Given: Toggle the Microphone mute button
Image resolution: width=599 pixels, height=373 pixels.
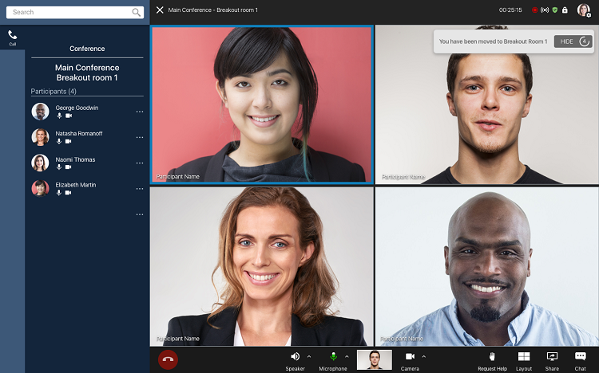Looking at the screenshot, I should pos(333,356).
